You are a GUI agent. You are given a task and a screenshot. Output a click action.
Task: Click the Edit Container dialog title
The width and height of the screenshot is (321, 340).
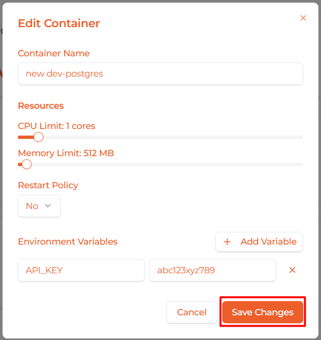[x=59, y=23]
